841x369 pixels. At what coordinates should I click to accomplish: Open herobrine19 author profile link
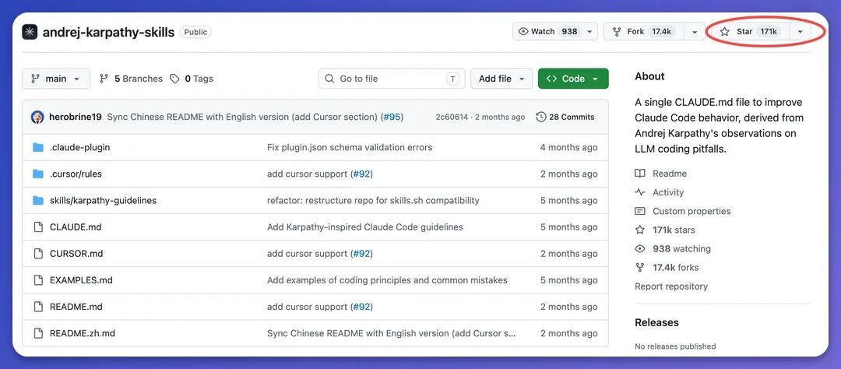[x=75, y=117]
